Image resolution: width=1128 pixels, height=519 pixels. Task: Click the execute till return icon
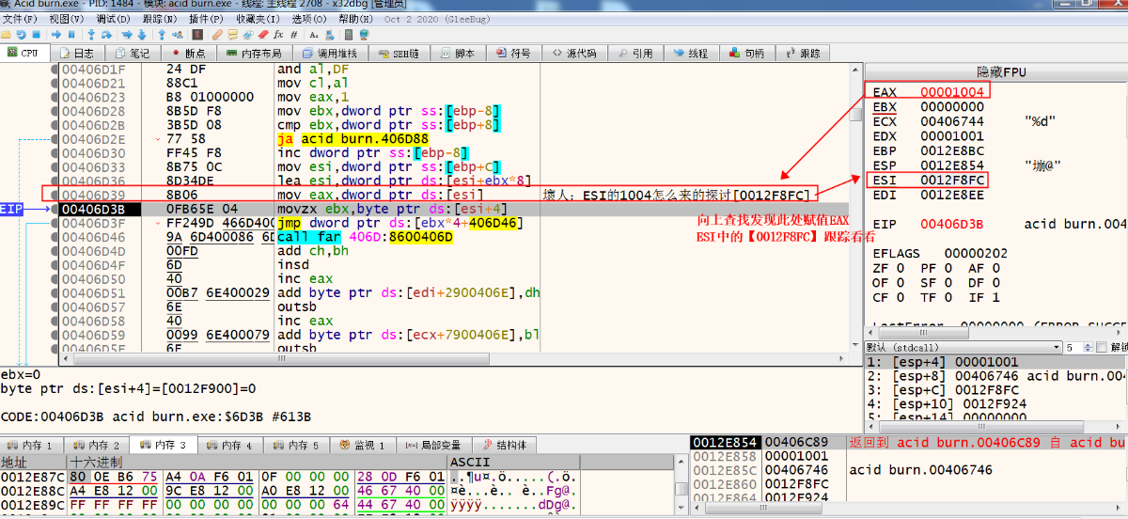click(x=162, y=34)
